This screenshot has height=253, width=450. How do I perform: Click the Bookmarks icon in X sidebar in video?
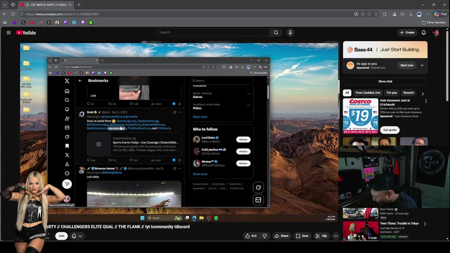point(67,146)
